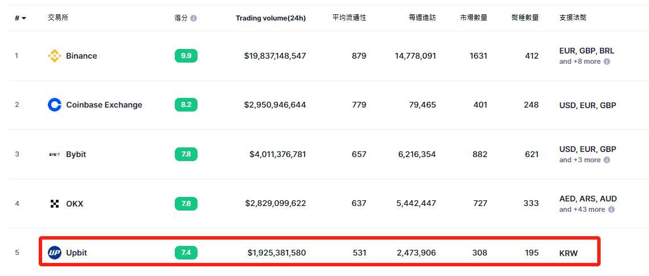Click Upbit's KRW fiat label
649x276 pixels.
click(x=568, y=253)
